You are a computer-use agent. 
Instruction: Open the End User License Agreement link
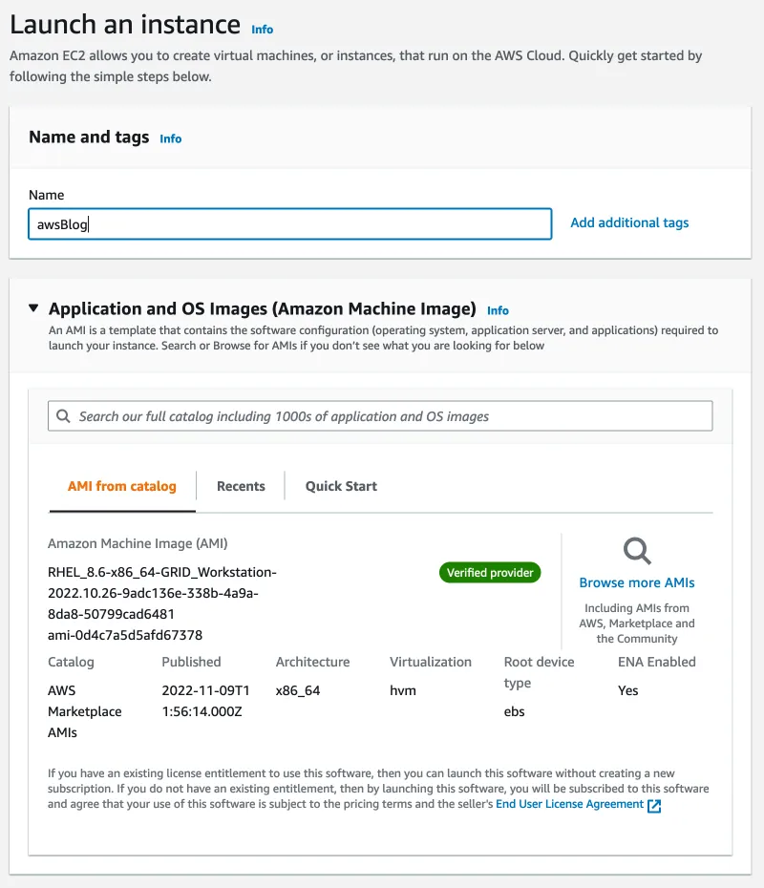569,804
